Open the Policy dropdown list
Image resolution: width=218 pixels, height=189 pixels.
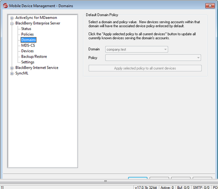(153, 58)
